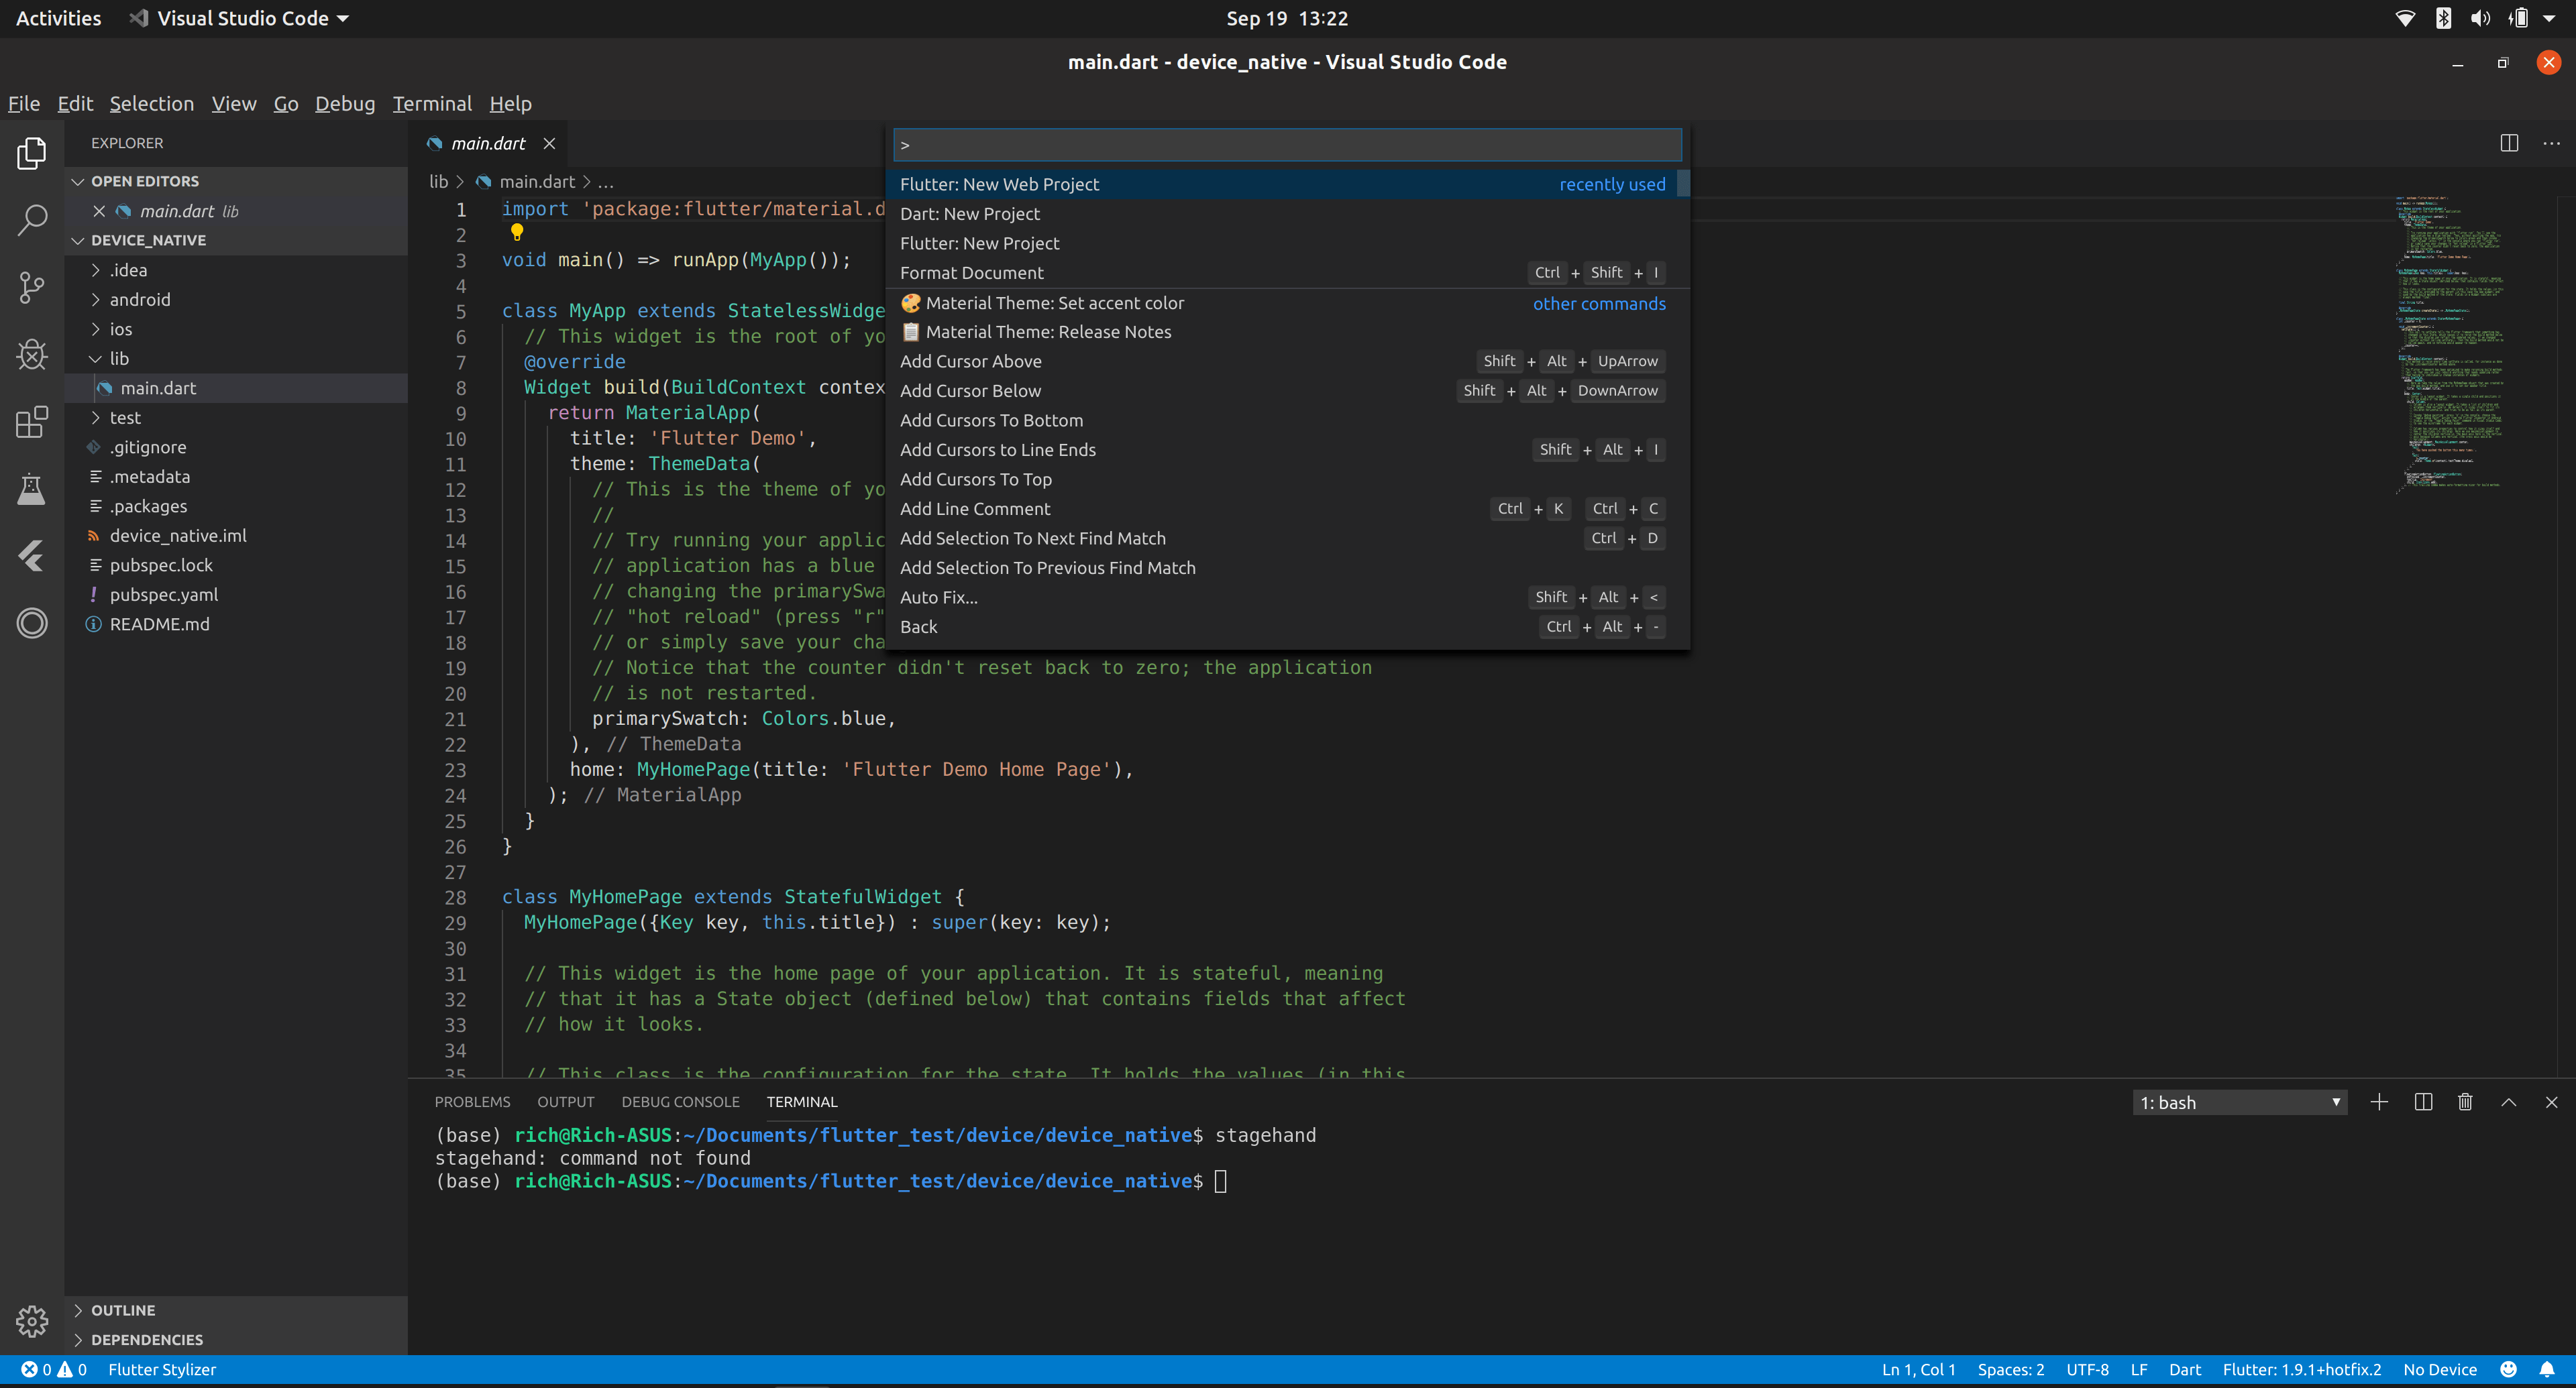Click the command palette input field
This screenshot has width=2576, height=1388.
(x=1287, y=145)
